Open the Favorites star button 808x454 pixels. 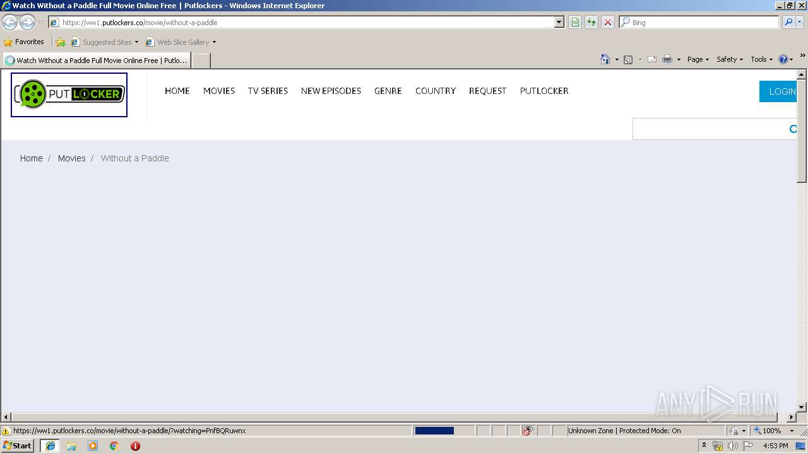click(x=24, y=42)
